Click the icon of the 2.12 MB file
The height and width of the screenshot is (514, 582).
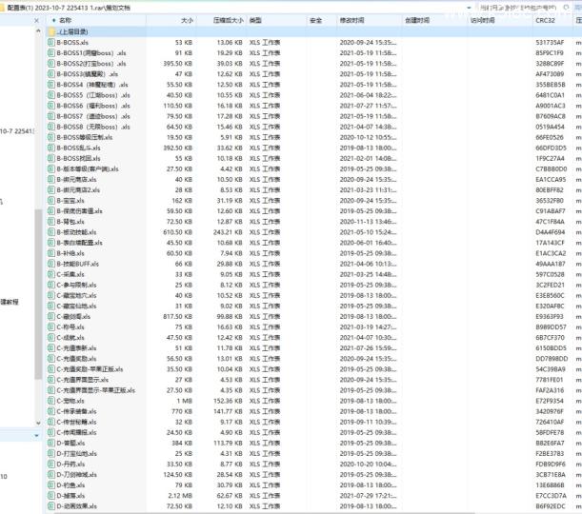pyautogui.click(x=51, y=496)
